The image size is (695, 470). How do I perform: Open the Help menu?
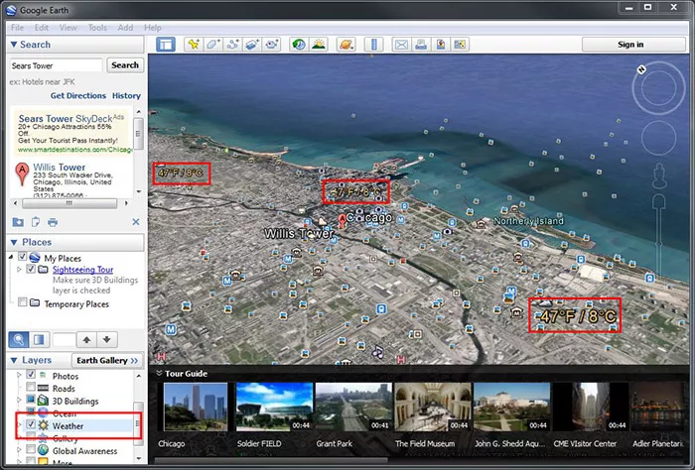(153, 28)
